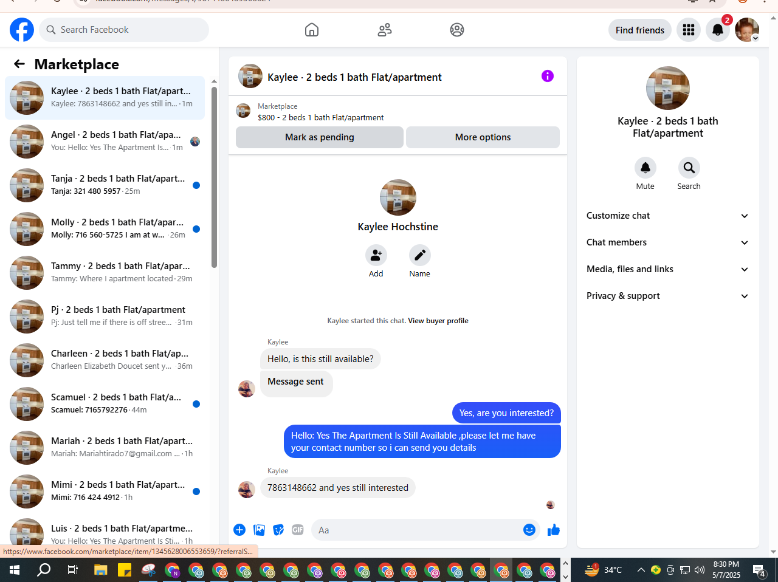
Task: Choose a GIF icon
Action: [298, 530]
